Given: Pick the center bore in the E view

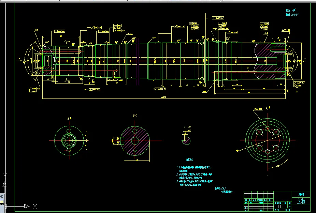Looking at the screenshot, I should click(x=69, y=140).
